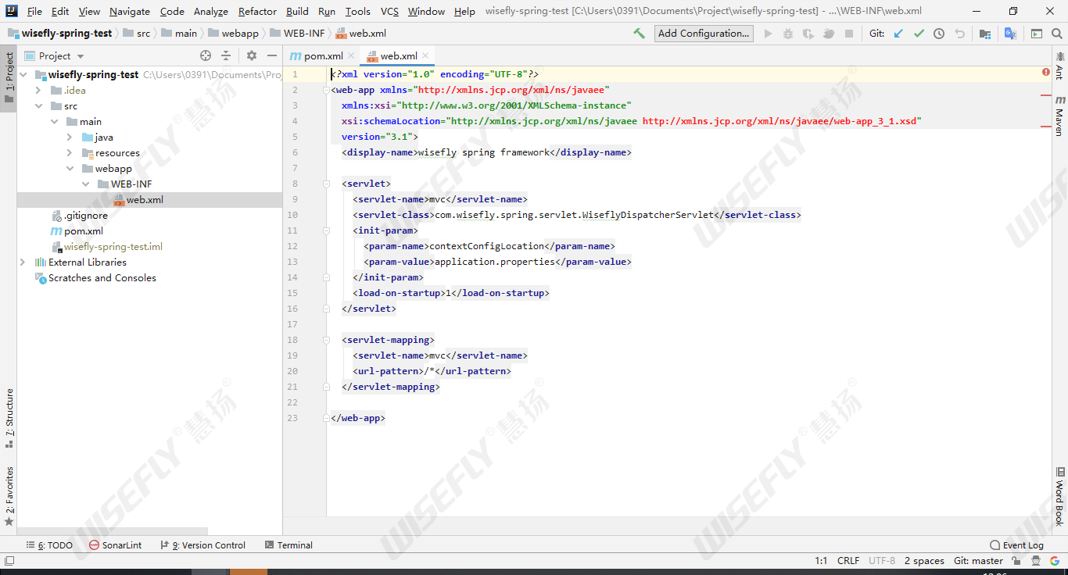Click the Google icon in status bar
Screen dimensions: 1068x575
click(1055, 561)
